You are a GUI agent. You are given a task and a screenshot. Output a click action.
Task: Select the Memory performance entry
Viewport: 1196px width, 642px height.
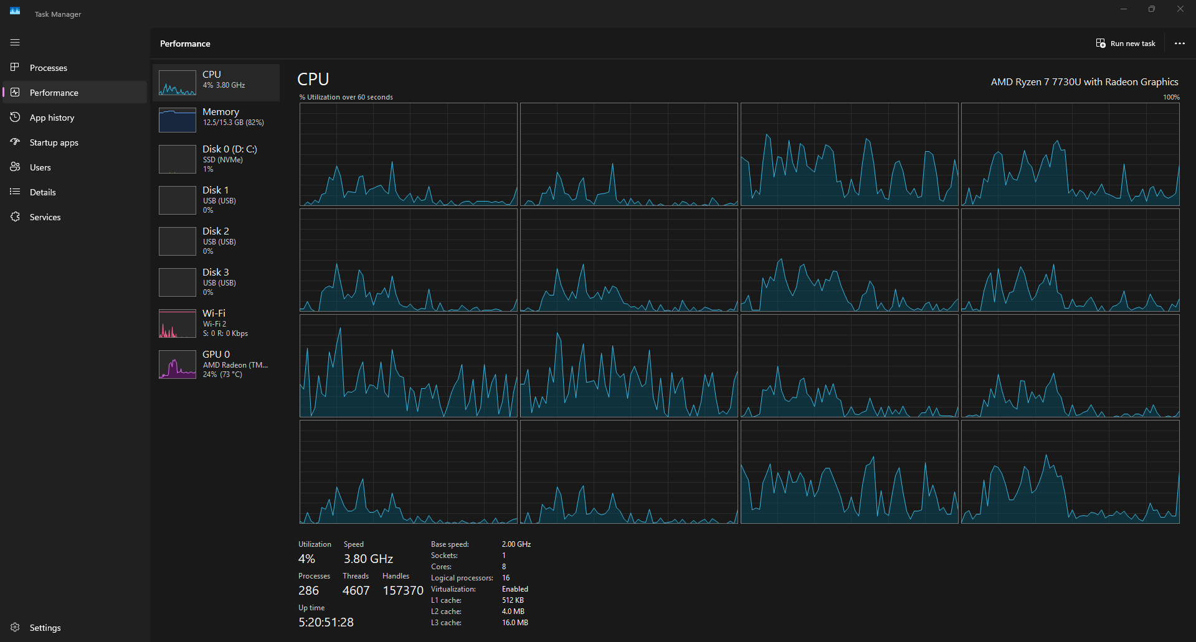[x=216, y=119]
